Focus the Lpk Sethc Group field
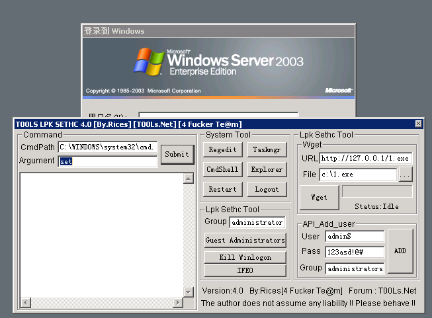This screenshot has height=318, width=432. pyautogui.click(x=257, y=222)
